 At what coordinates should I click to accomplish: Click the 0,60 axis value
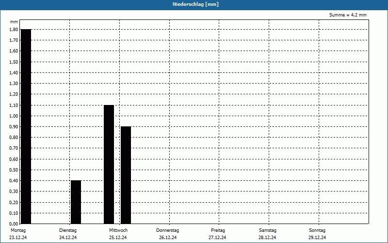tap(14, 159)
